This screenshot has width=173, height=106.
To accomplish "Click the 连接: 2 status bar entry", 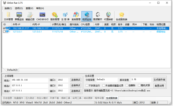I will tap(159, 103).
